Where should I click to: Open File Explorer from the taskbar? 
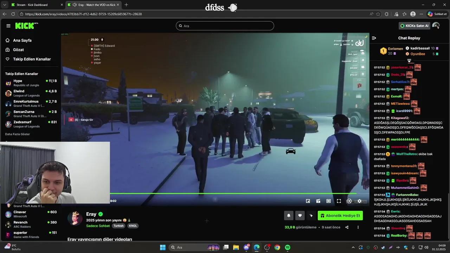point(236,247)
